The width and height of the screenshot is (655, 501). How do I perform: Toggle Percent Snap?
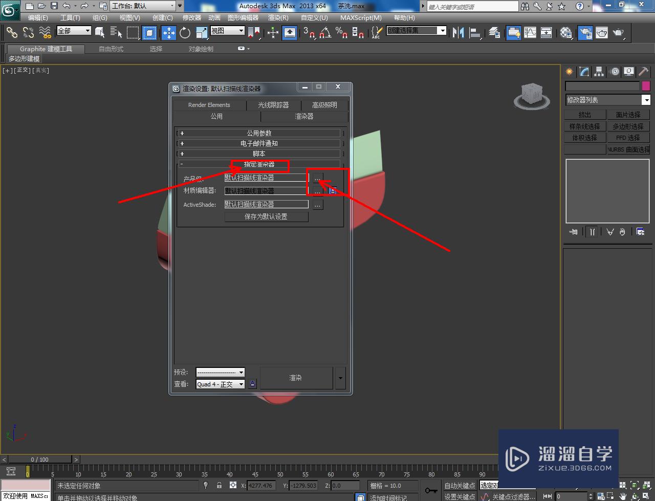(x=341, y=33)
